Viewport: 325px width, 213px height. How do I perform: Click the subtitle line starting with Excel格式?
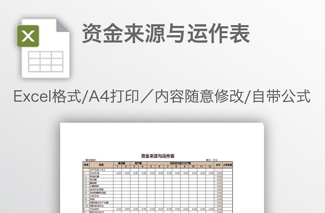pyautogui.click(x=162, y=96)
